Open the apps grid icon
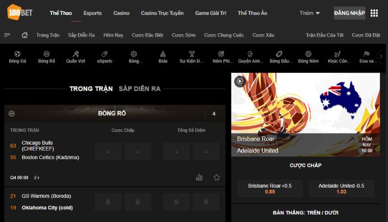Image resolution: width=388 pixels, height=222 pixels. pyautogui.click(x=374, y=13)
